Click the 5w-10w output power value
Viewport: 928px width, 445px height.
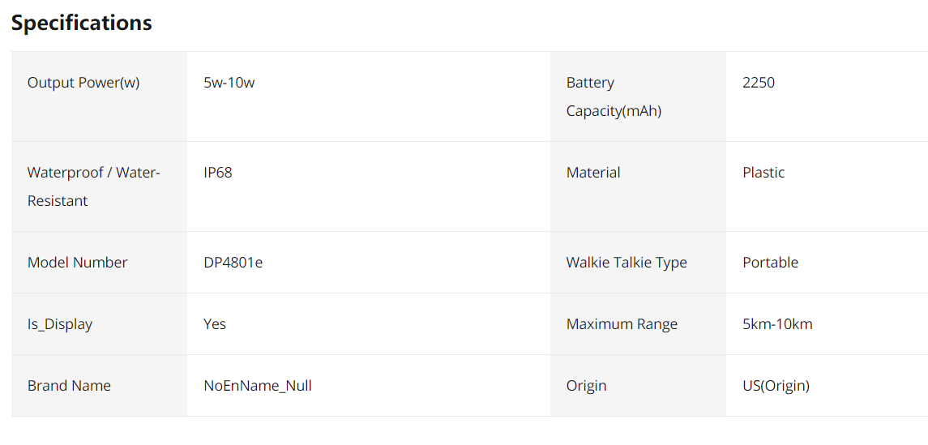click(x=229, y=83)
